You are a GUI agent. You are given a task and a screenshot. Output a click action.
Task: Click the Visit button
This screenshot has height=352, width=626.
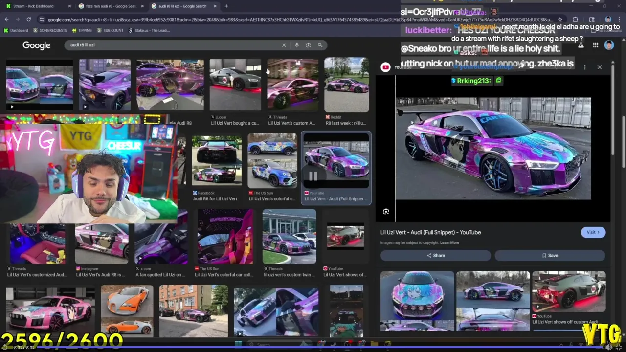click(593, 232)
